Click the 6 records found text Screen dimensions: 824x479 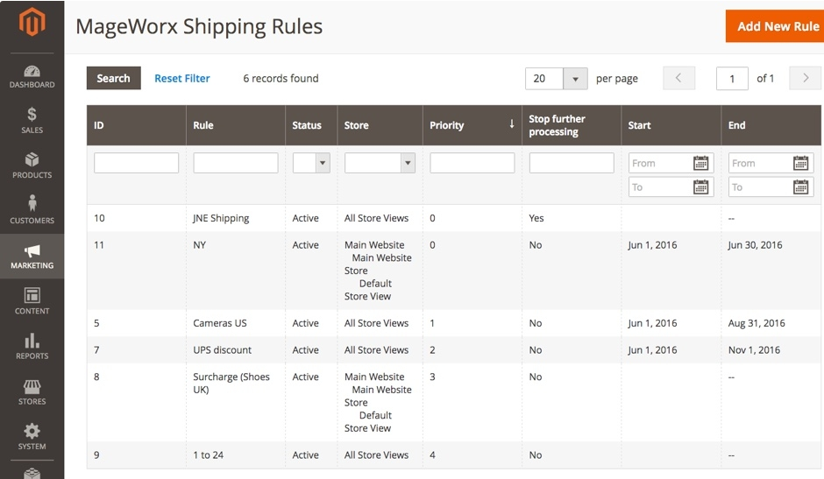click(281, 78)
